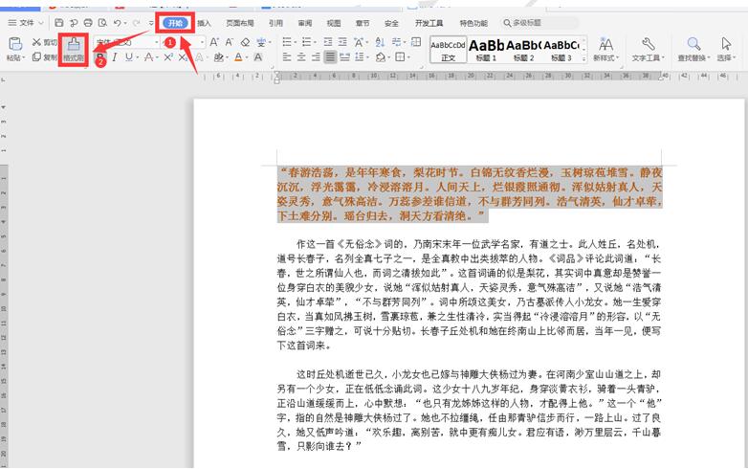
Task: Click the Paste (粘贴) clipboard icon
Action: [x=15, y=44]
